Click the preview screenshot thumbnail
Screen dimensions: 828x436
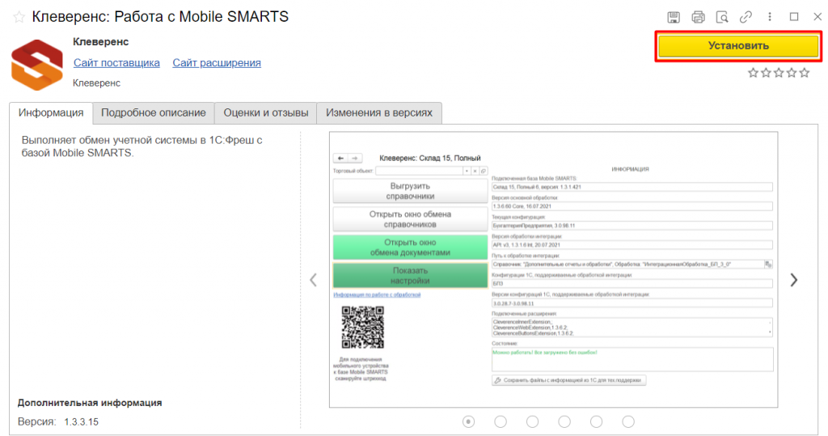pyautogui.click(x=553, y=269)
